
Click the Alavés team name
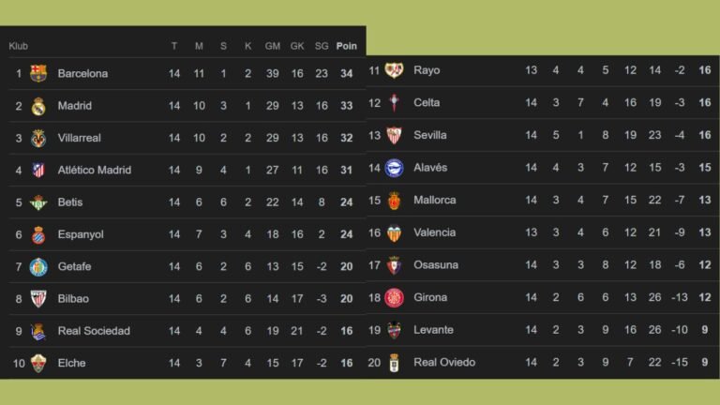[x=430, y=168]
